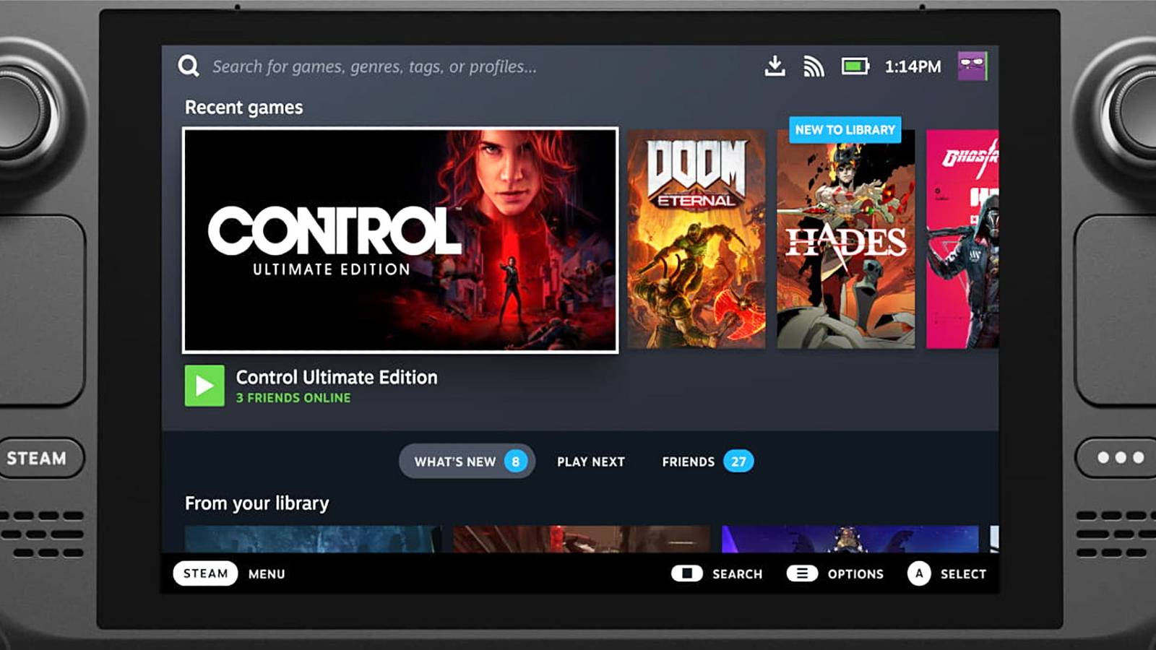
Task: Open the search magnifier icon
Action: pos(188,66)
